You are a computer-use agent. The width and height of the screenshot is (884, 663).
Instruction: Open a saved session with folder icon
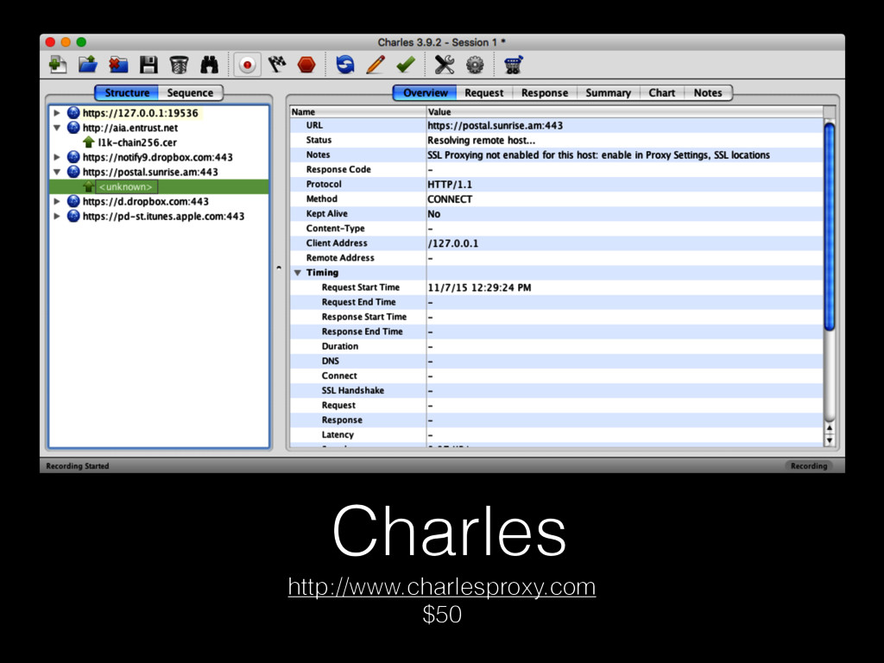[x=88, y=65]
